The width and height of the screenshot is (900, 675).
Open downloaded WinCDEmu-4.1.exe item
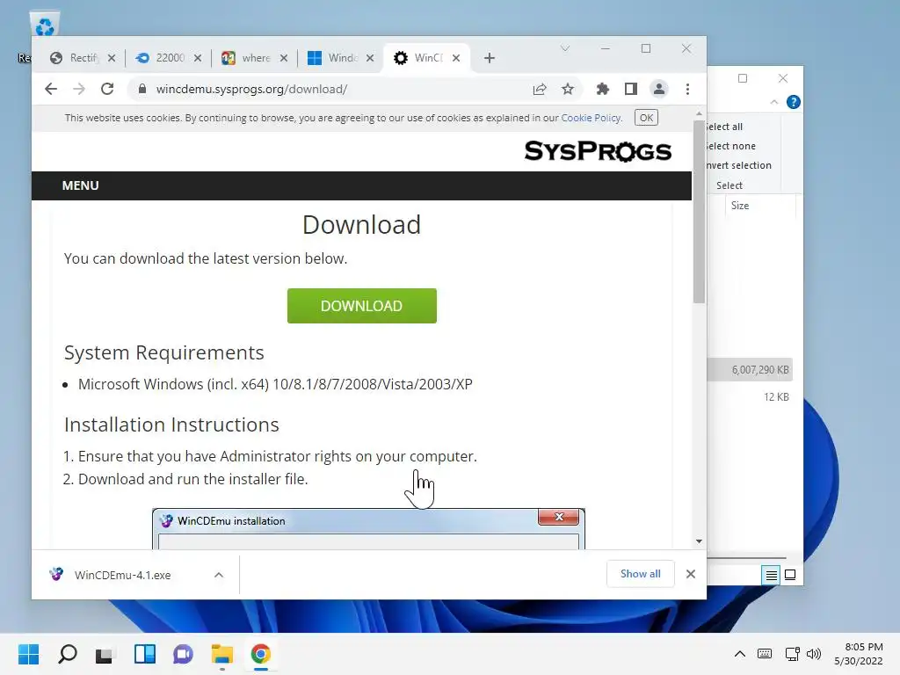pyautogui.click(x=122, y=575)
